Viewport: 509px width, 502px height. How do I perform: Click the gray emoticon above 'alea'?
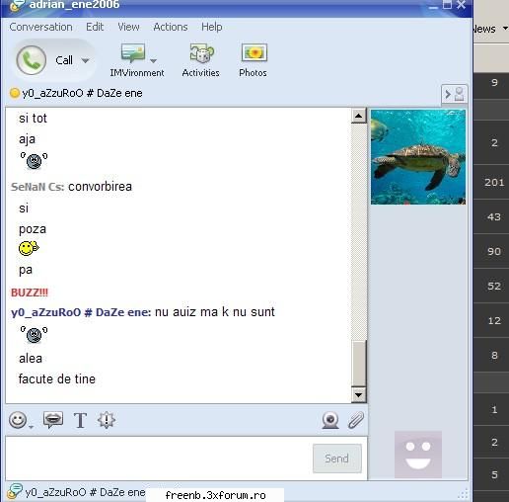34,335
